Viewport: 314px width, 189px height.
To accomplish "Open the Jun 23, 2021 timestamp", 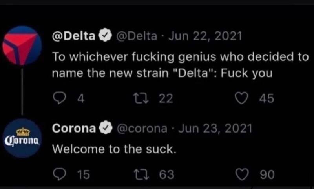I will click(x=215, y=128).
